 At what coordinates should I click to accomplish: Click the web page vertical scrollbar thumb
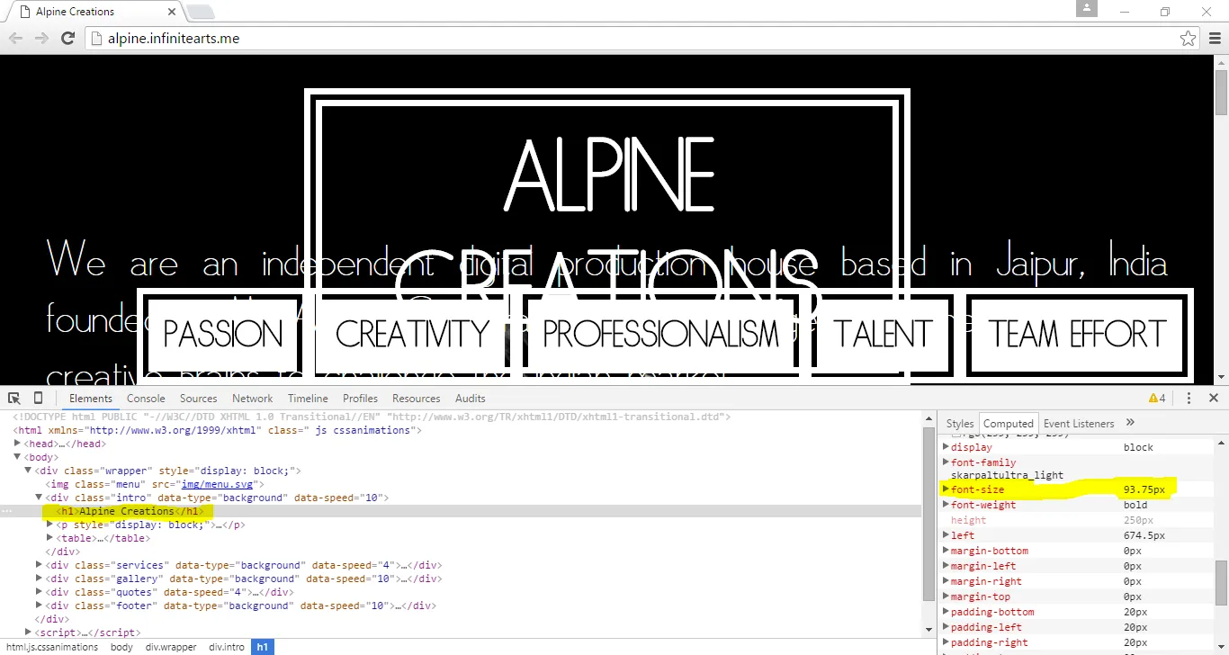point(1221,92)
